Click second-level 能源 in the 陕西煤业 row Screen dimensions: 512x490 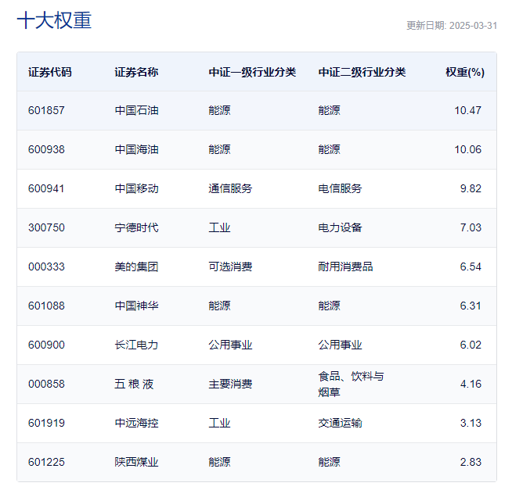coord(329,463)
